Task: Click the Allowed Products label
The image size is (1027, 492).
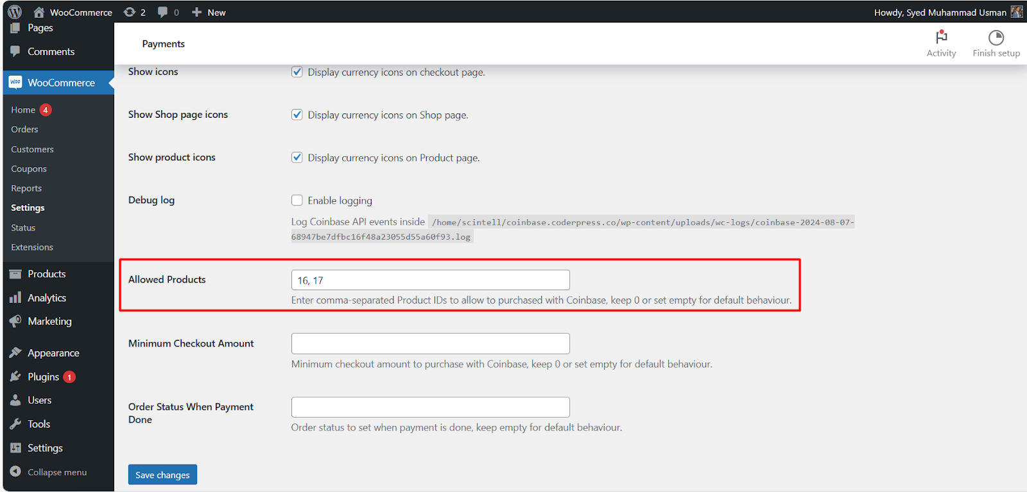Action: click(167, 279)
